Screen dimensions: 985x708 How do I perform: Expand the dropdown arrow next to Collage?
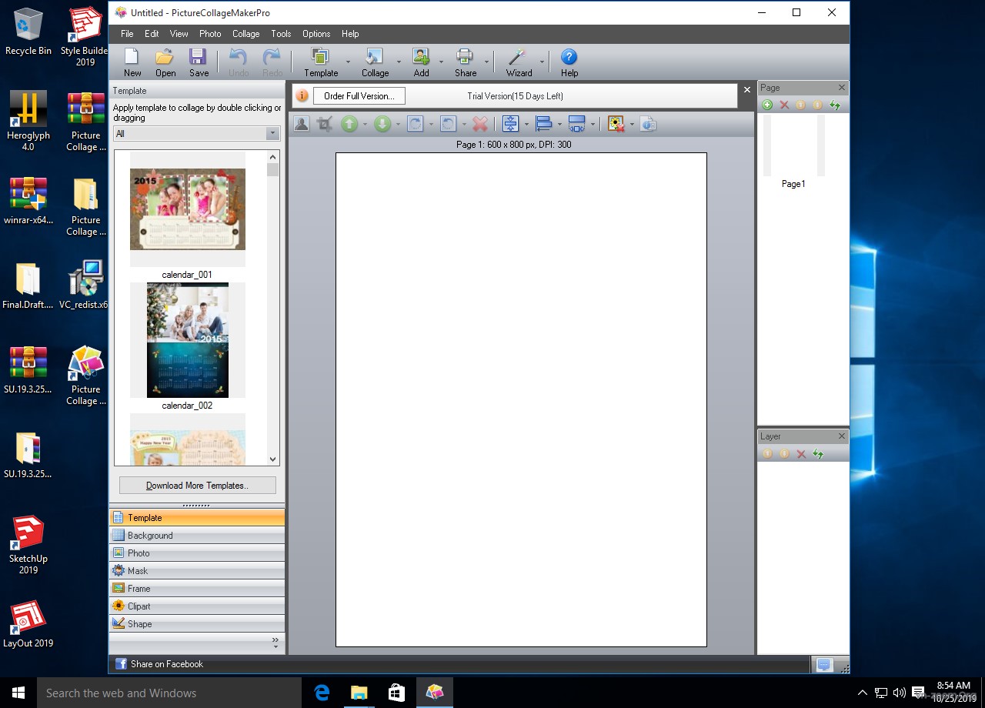coord(397,62)
